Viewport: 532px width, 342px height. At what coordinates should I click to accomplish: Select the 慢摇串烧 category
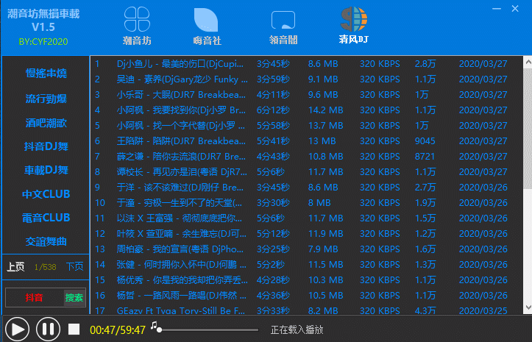tap(46, 74)
